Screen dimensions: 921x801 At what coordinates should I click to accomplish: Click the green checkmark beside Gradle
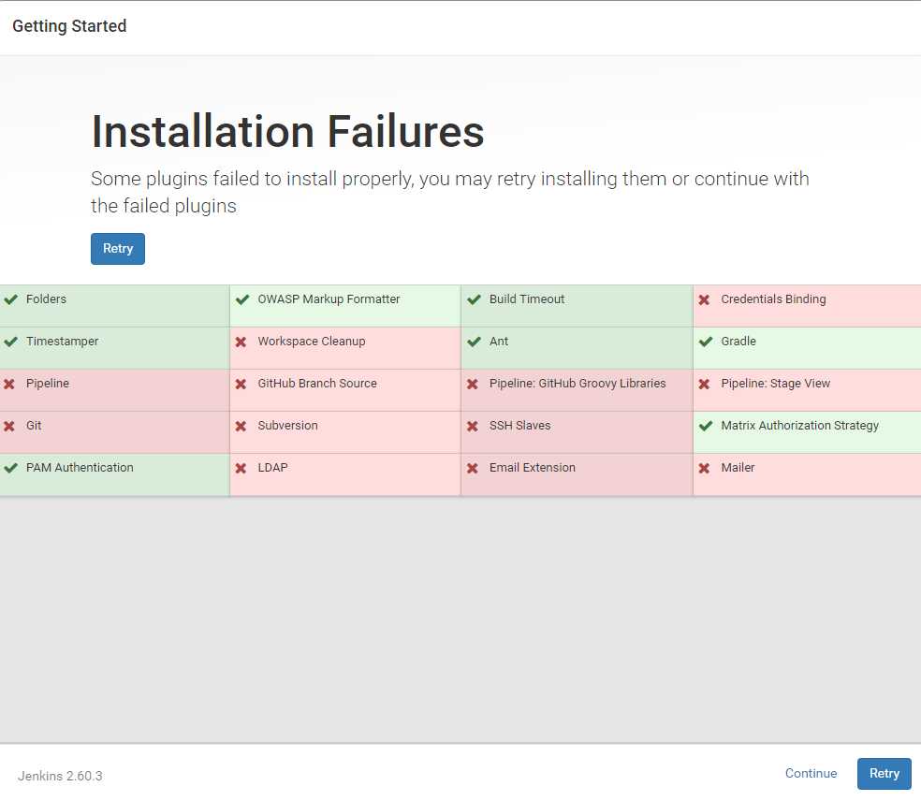706,342
